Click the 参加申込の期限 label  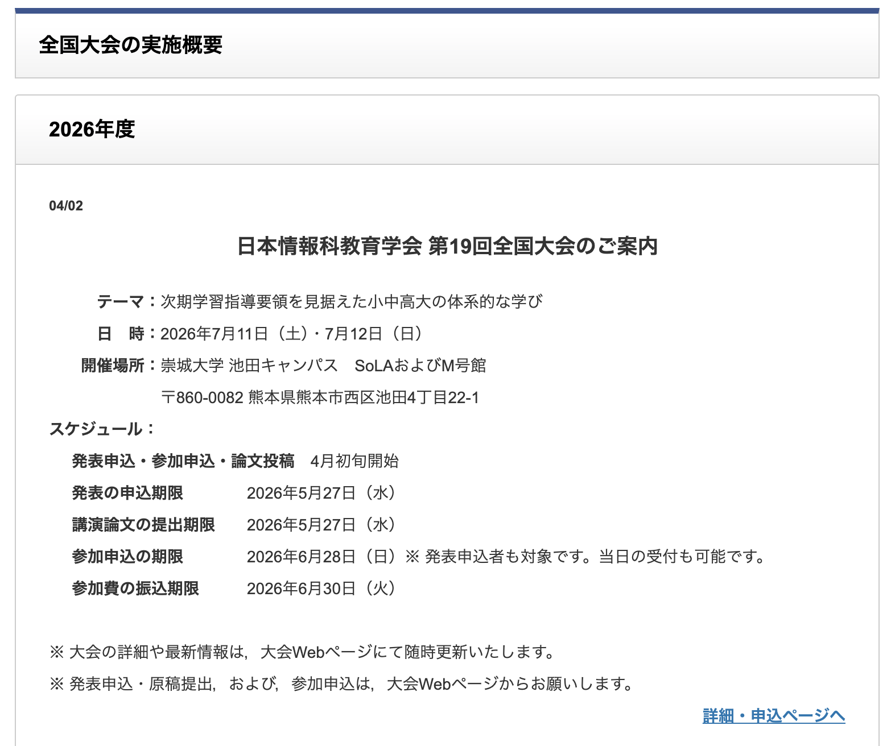pyautogui.click(x=127, y=557)
